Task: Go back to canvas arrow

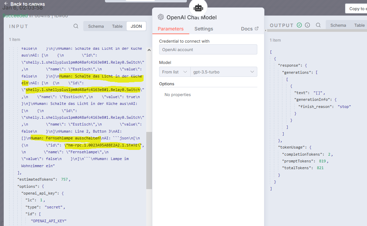Action: pyautogui.click(x=6, y=3)
